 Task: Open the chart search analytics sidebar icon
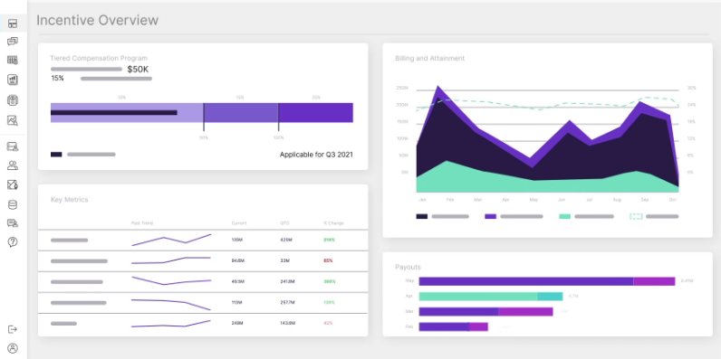(x=13, y=120)
